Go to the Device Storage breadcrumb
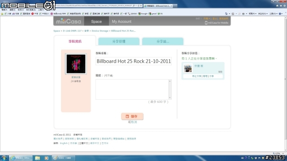The height and width of the screenshot is (161, 287). point(100,31)
